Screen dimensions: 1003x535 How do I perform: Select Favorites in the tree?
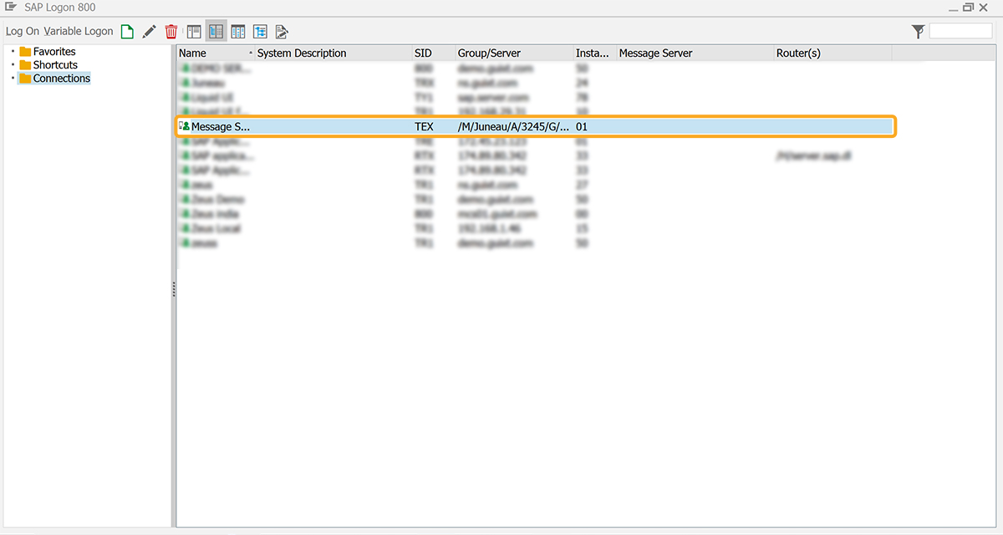click(54, 52)
